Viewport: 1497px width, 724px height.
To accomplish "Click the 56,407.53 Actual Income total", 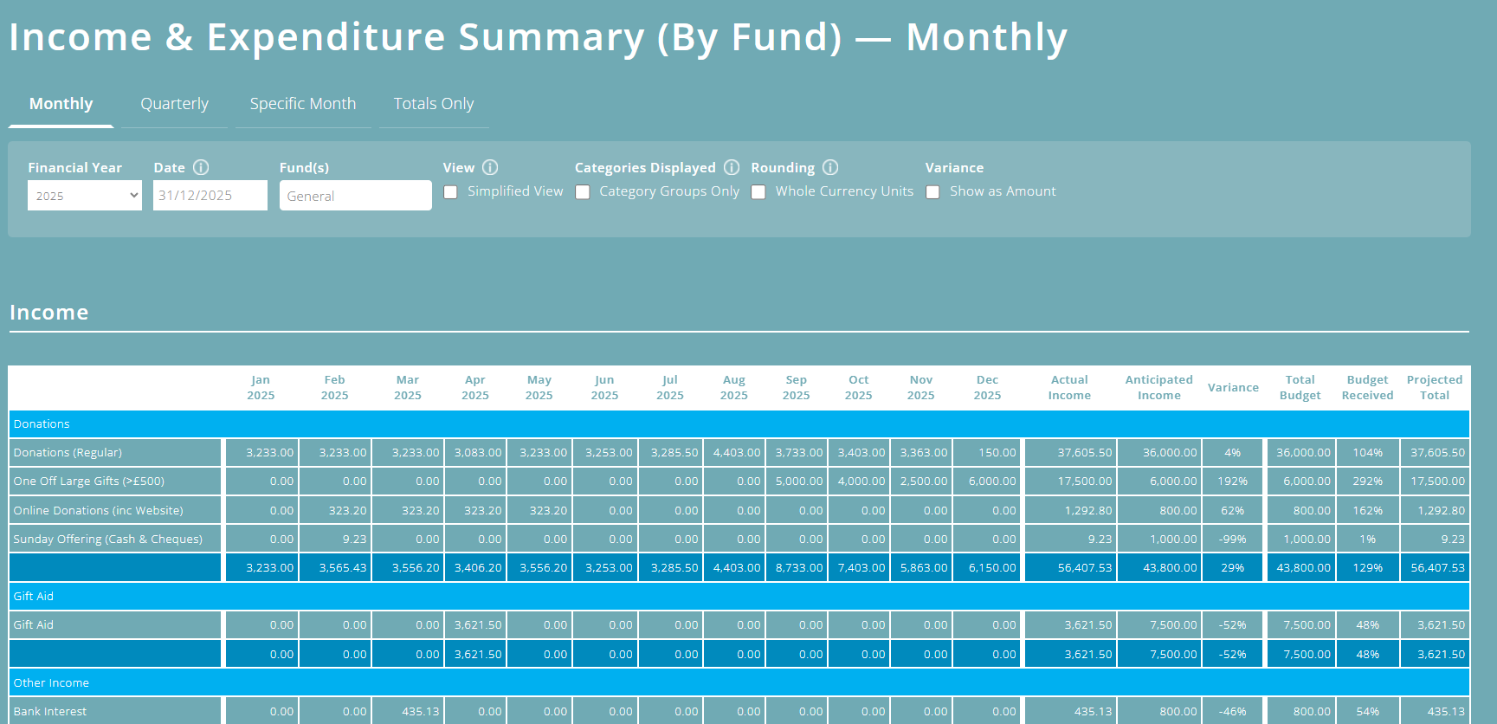I will coord(1070,568).
